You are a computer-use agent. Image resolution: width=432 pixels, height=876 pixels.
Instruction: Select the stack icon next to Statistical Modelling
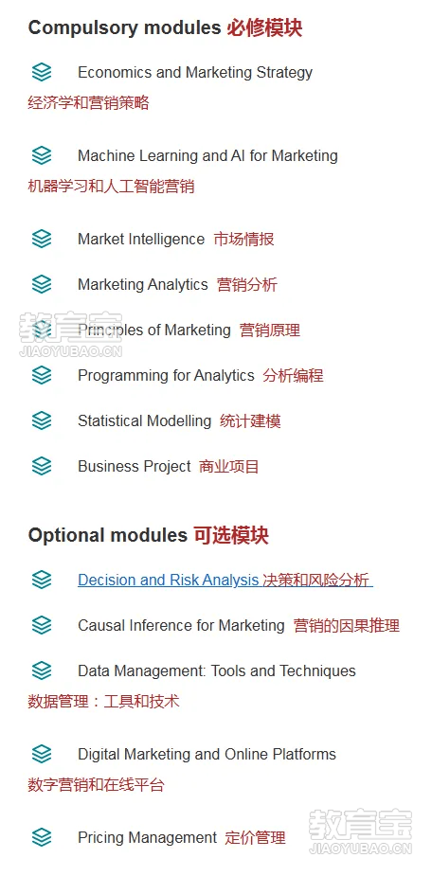click(x=42, y=420)
